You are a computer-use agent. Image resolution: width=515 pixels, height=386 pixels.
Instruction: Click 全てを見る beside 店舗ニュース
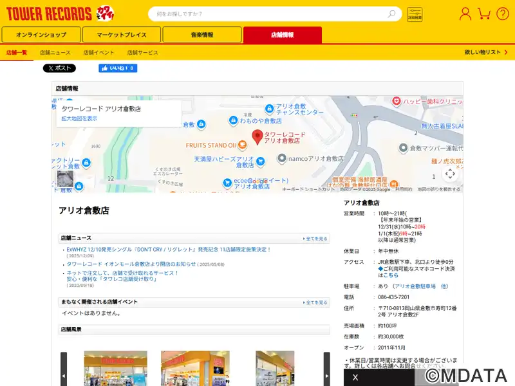pyautogui.click(x=315, y=239)
